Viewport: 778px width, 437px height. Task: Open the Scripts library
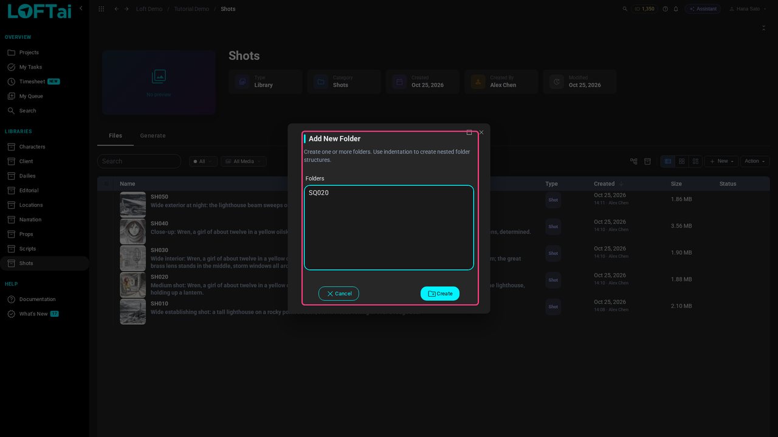(44, 249)
